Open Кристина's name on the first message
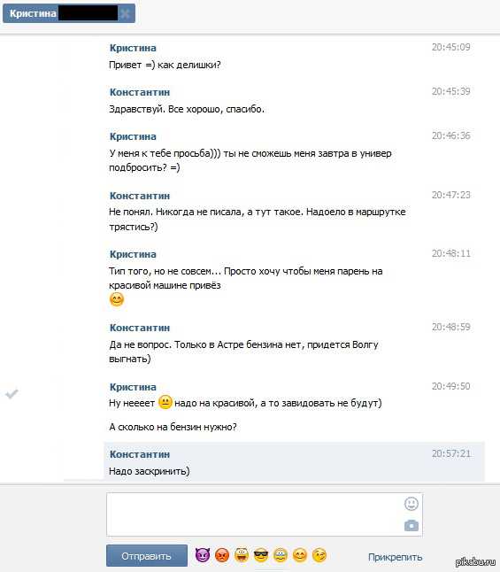This screenshot has height=572, width=500. click(133, 48)
